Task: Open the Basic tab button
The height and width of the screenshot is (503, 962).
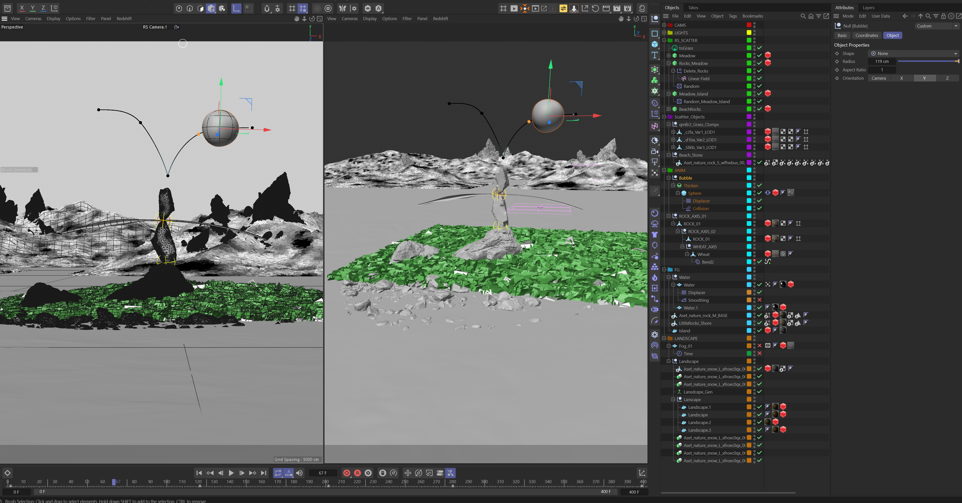Action: click(842, 35)
